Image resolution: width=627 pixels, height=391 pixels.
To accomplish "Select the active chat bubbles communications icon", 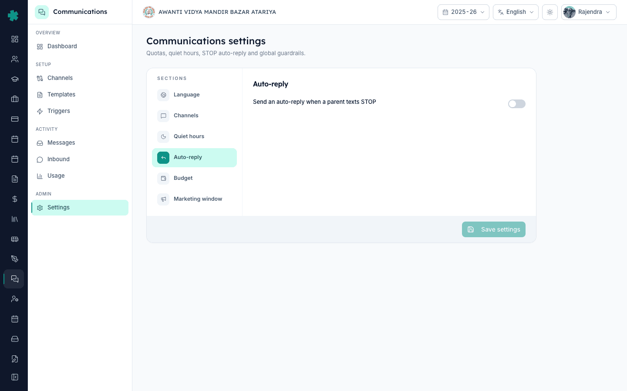I will [14, 279].
